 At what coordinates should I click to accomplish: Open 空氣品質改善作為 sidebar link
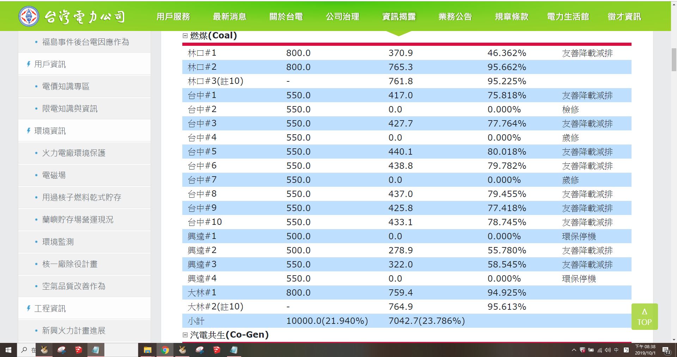click(74, 286)
